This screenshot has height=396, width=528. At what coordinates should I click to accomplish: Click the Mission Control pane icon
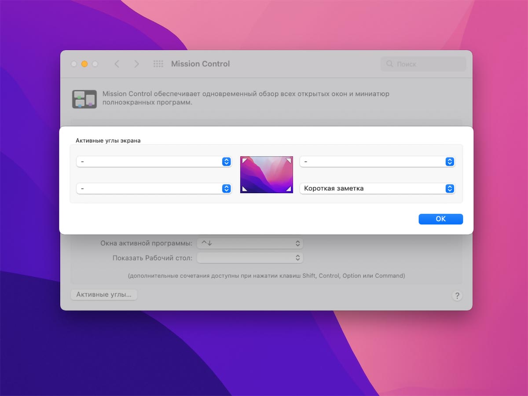click(x=84, y=99)
